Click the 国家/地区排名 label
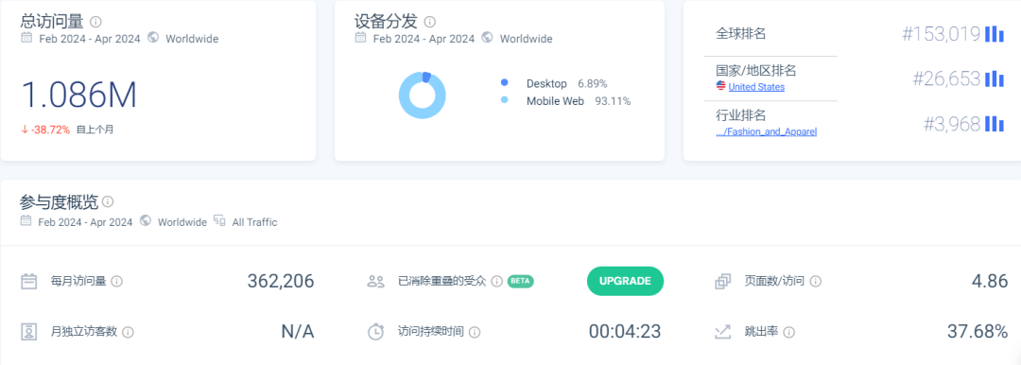 [x=756, y=70]
